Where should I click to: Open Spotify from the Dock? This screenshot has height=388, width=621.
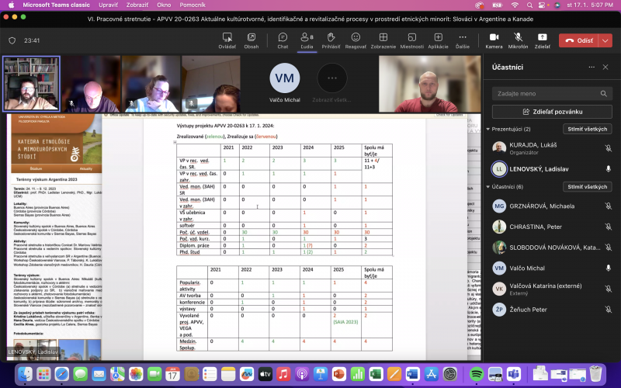[x=477, y=374]
